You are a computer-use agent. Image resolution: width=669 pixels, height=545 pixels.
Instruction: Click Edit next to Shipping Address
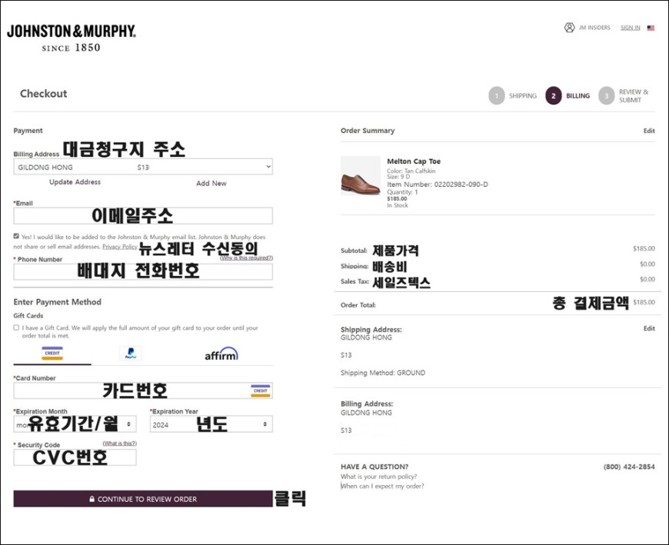[649, 328]
